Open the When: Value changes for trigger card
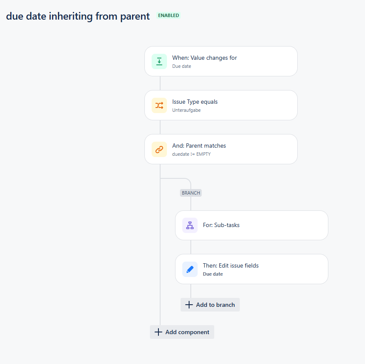365x364 pixels. [221, 61]
